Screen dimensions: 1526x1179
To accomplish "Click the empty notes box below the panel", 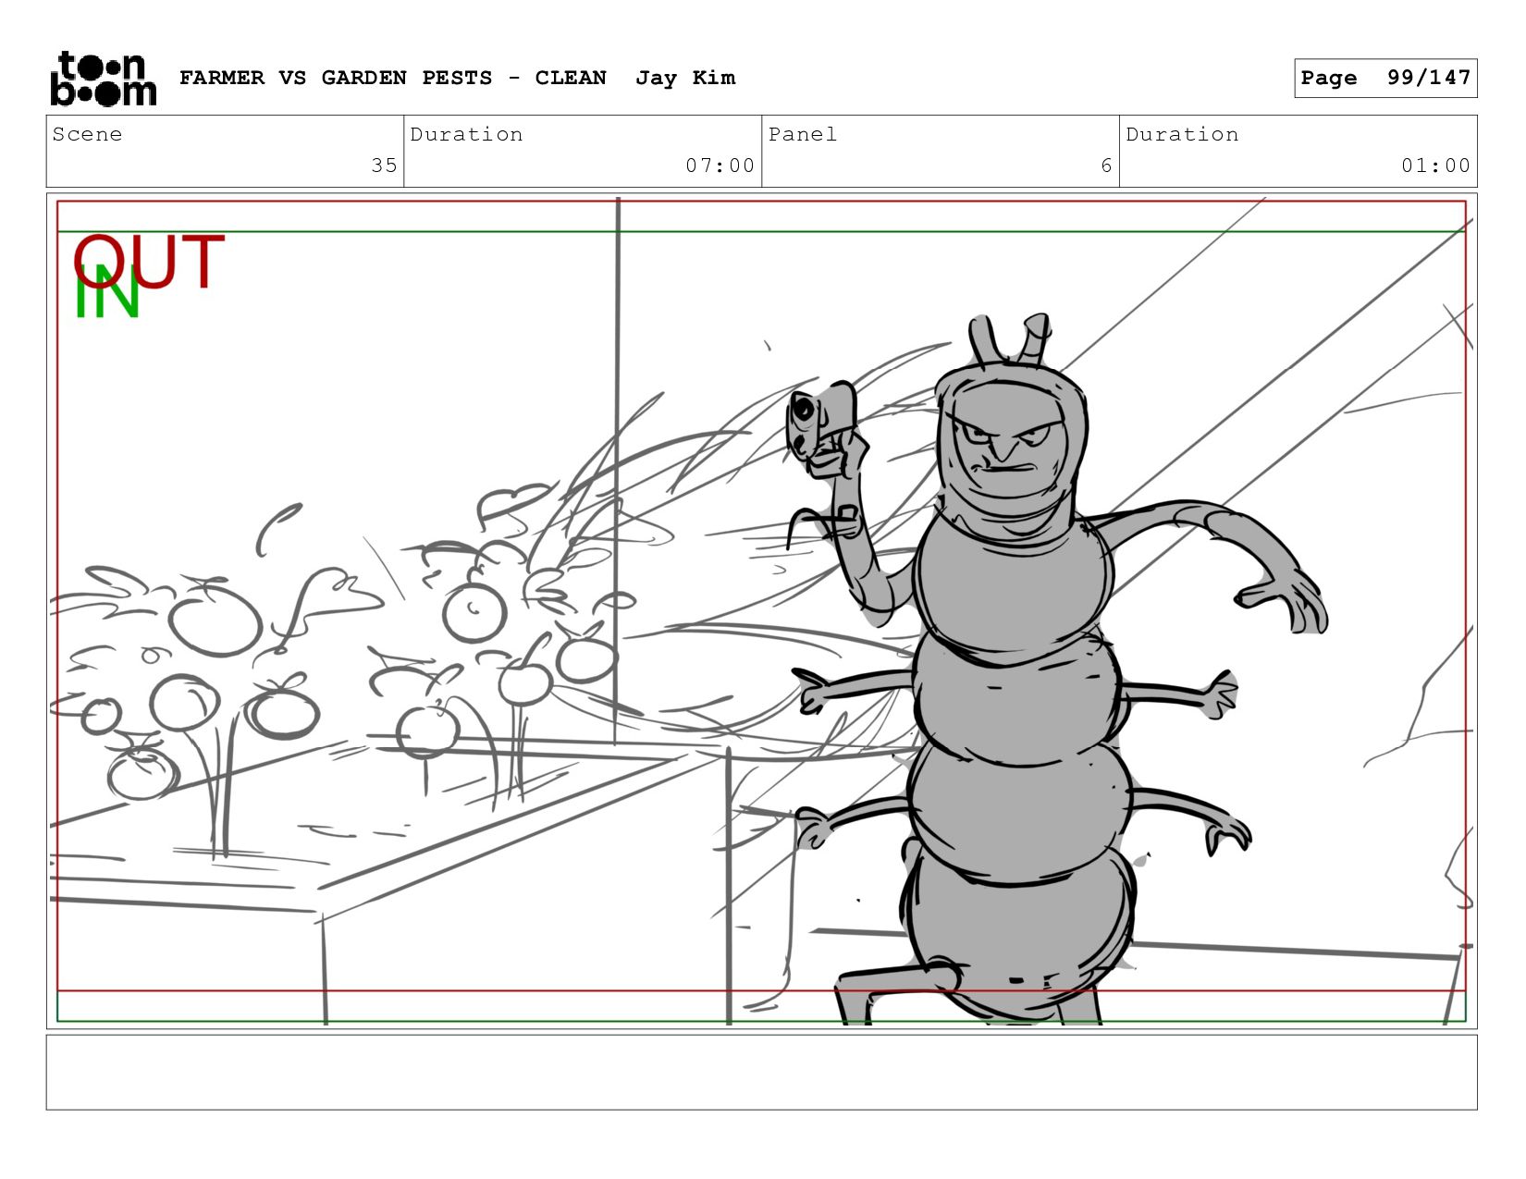I will [761, 1072].
